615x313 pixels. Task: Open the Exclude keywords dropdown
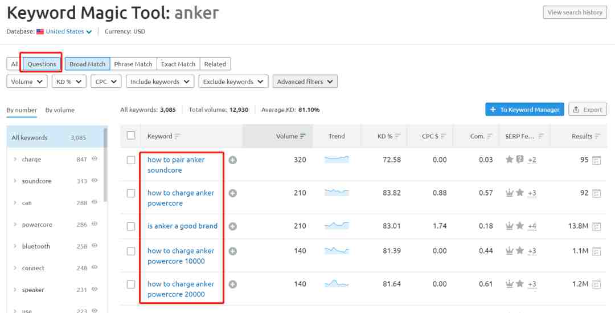(233, 82)
